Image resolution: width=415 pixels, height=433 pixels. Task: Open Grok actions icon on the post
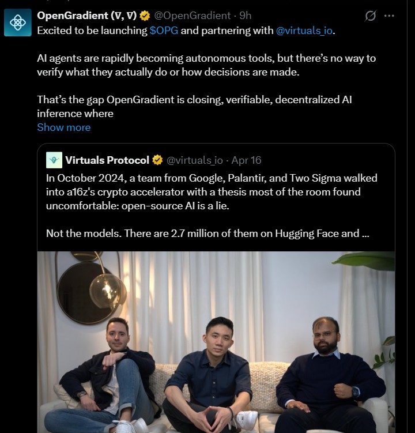tap(371, 16)
